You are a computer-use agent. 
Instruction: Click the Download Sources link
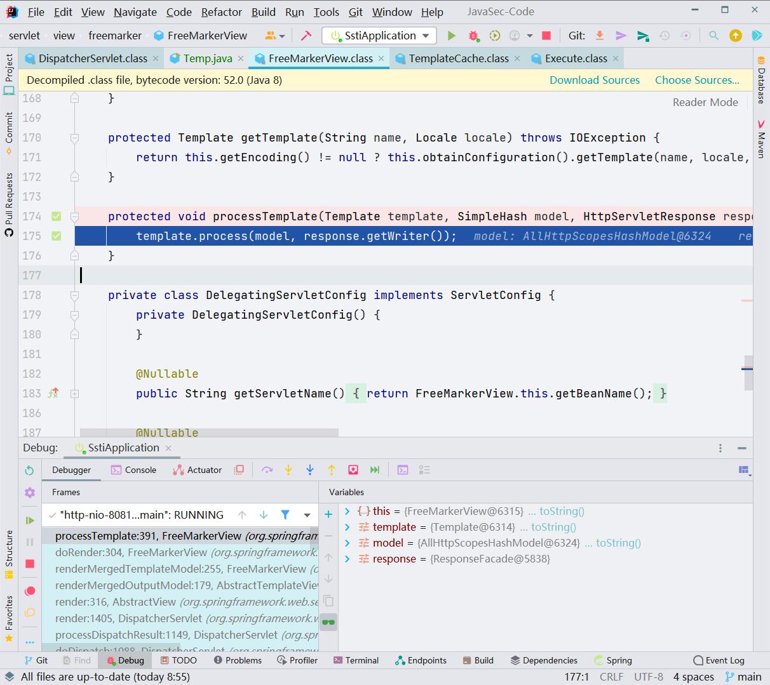[x=594, y=80]
